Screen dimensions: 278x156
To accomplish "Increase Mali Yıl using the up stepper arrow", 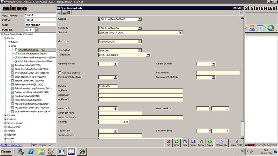I will click(x=36, y=29).
